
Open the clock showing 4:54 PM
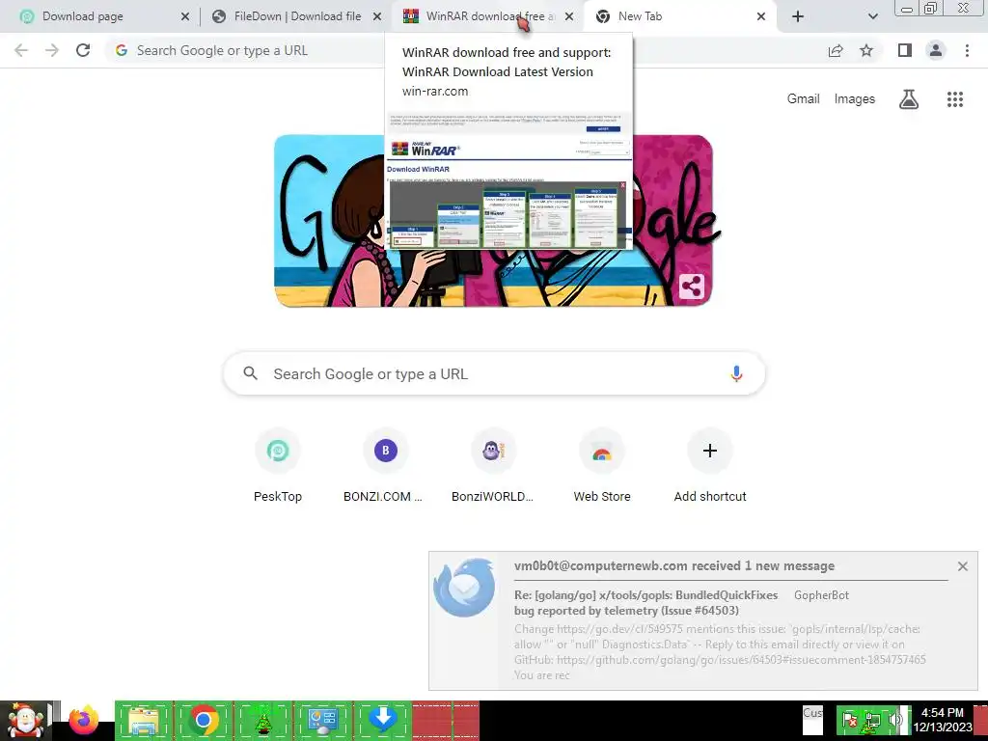coord(943,720)
